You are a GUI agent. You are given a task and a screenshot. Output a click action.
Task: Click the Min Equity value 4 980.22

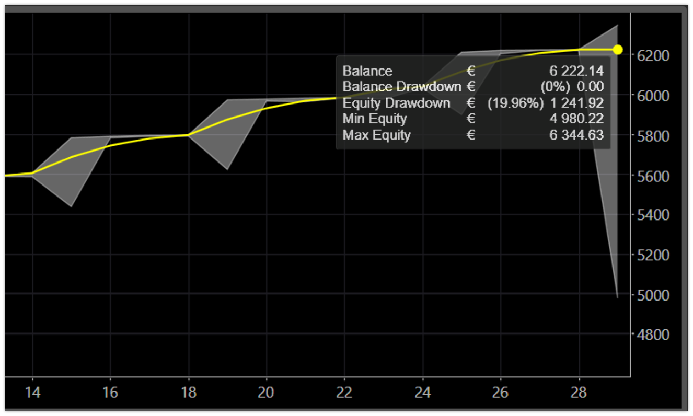tap(576, 119)
